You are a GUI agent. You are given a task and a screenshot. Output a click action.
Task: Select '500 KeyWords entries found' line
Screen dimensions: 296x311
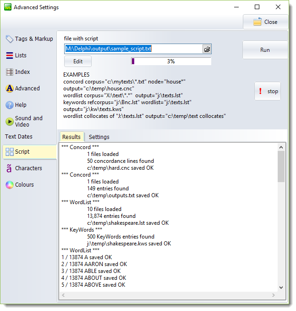coord(121,237)
